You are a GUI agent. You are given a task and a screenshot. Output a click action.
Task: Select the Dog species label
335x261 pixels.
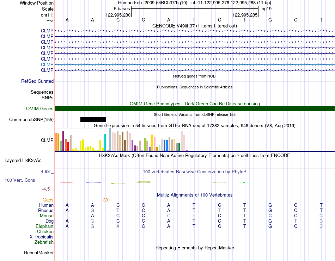pyautogui.click(x=49, y=221)
